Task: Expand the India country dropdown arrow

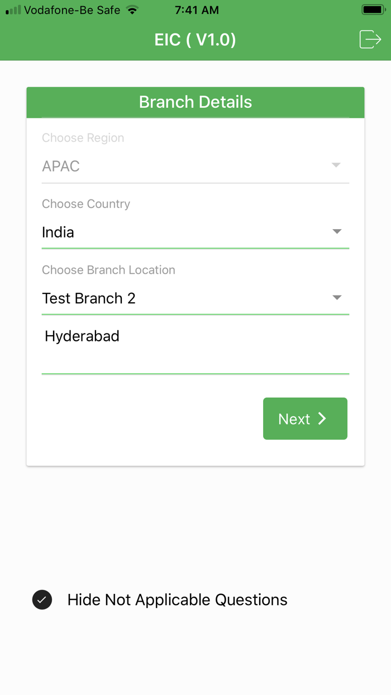Action: pyautogui.click(x=337, y=231)
